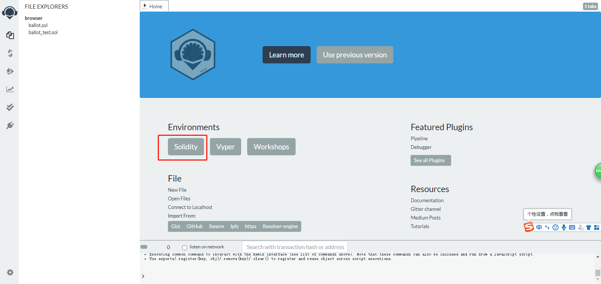
Task: Open the Tutorials link
Action: point(420,226)
